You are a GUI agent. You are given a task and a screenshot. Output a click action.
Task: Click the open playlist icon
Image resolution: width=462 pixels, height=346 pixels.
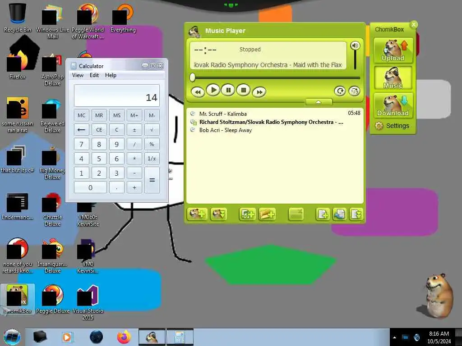[x=340, y=214]
